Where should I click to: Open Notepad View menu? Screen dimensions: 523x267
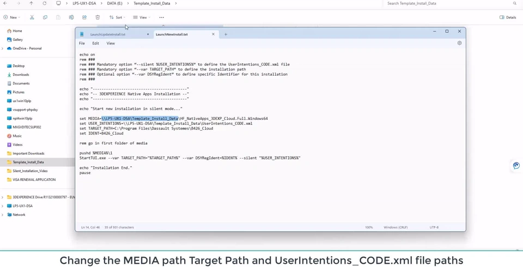coord(111,44)
